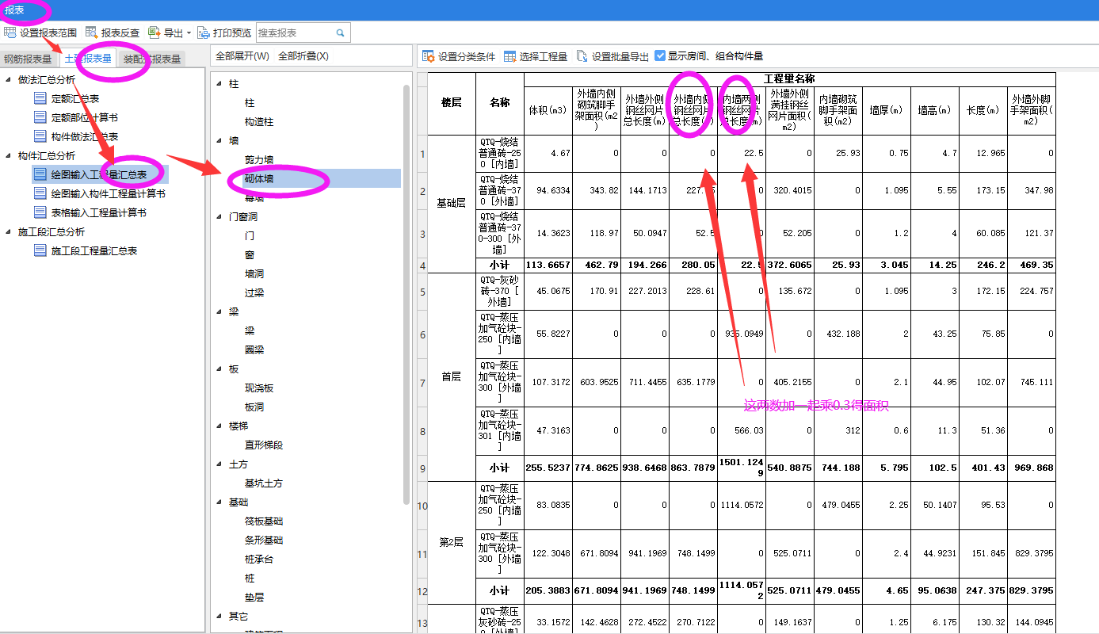
Task: Select 垫层 in the component list
Action: click(x=254, y=598)
